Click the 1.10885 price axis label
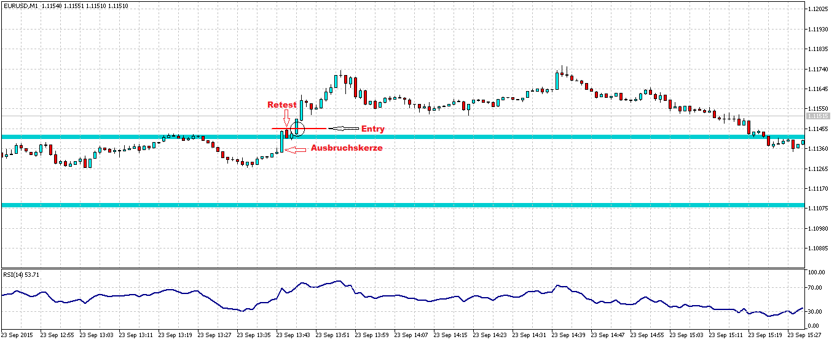This screenshot has width=837, height=342. (x=820, y=249)
